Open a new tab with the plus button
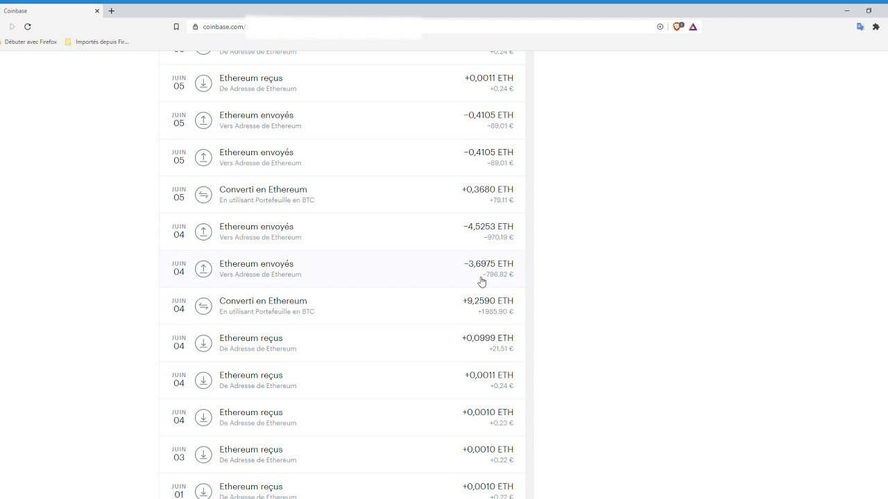This screenshot has width=888, height=499. [111, 11]
